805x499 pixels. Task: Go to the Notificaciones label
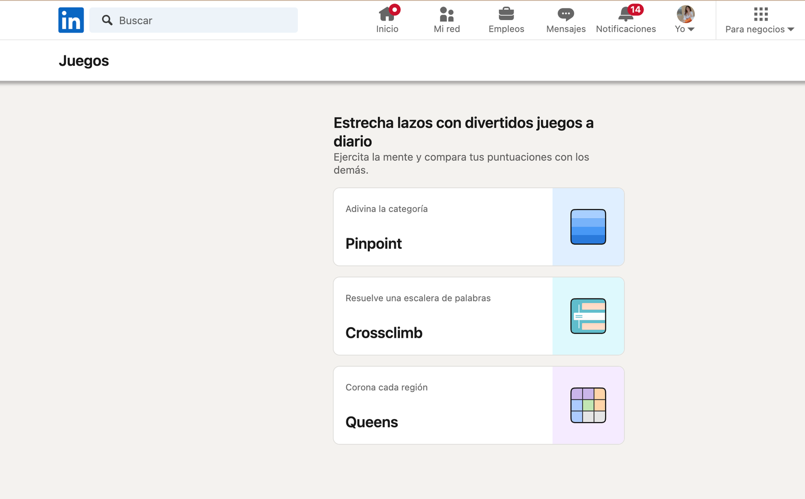(x=626, y=29)
